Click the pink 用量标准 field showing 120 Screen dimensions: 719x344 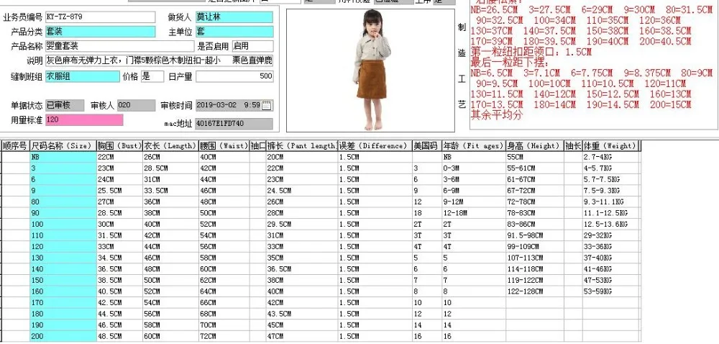tap(84, 120)
